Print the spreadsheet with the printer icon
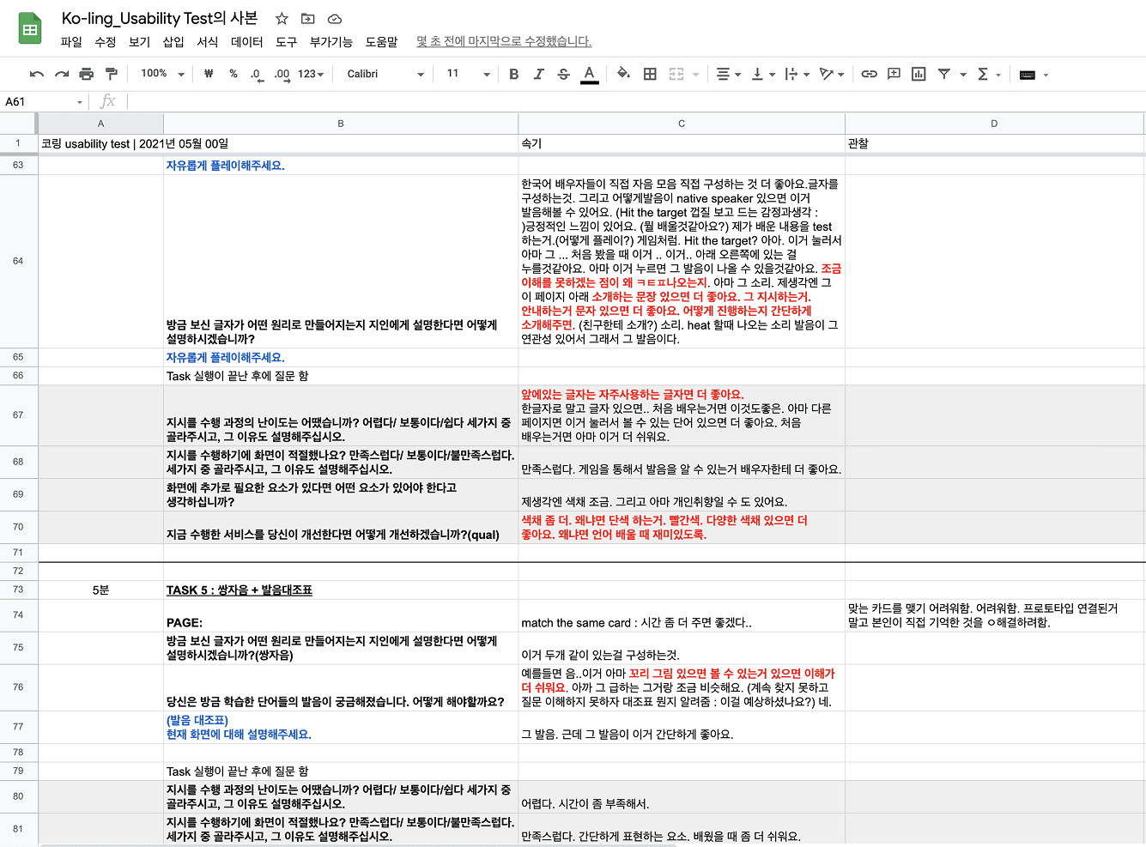The image size is (1146, 847). coord(86,75)
